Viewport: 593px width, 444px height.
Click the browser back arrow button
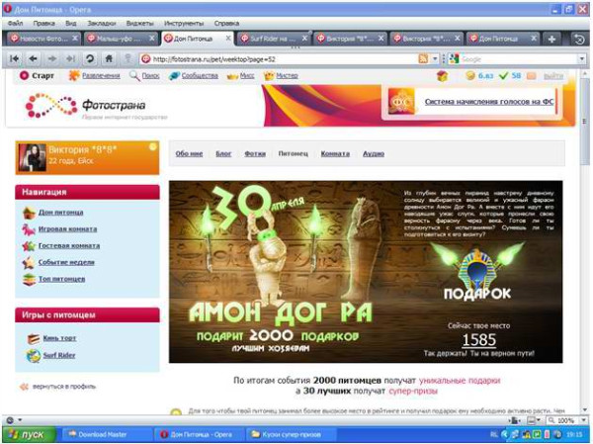pos(34,58)
